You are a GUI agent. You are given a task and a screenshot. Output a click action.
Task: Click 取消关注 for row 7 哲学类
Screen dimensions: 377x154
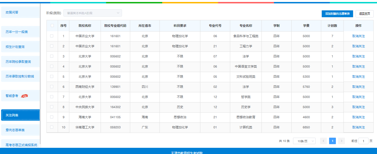[358, 97]
